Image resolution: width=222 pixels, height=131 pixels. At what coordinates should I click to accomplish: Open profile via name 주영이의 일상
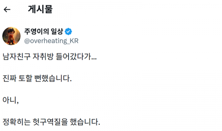coord(43,31)
